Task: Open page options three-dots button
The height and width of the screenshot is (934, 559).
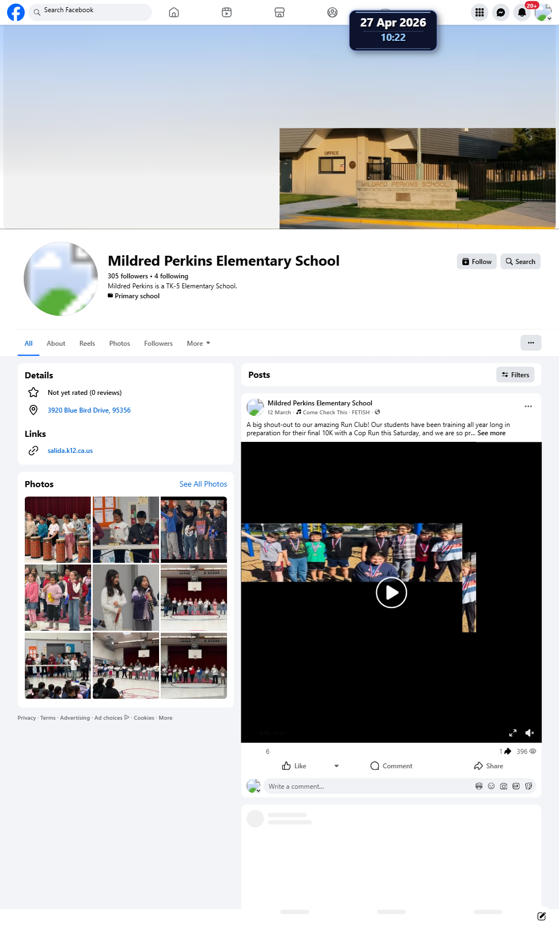Action: coord(531,343)
